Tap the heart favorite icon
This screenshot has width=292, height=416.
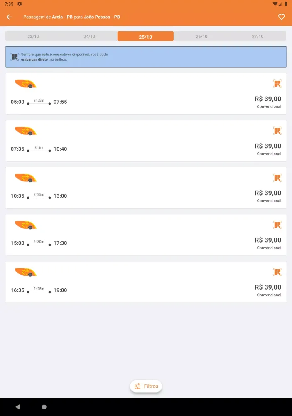pyautogui.click(x=281, y=17)
